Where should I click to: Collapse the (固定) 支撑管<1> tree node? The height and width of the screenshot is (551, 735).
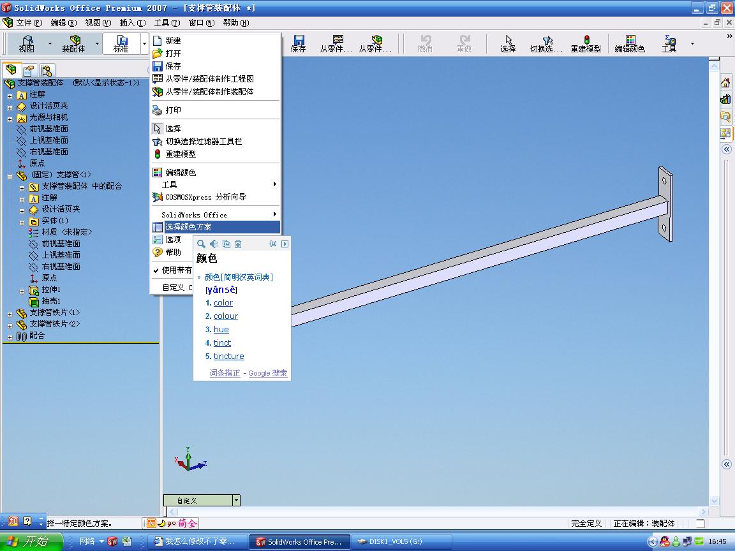10,177
